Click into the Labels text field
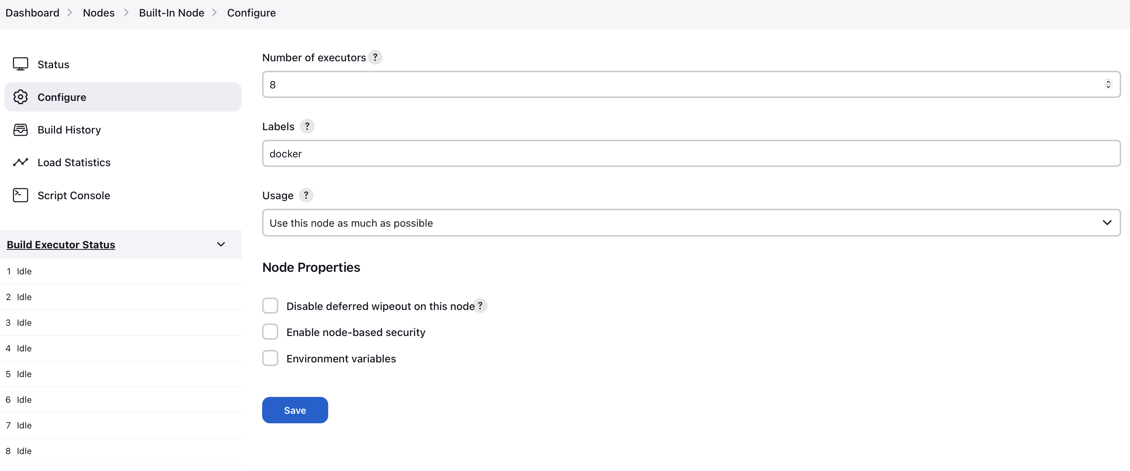Screen dimensions: 1130x471 pyautogui.click(x=691, y=154)
